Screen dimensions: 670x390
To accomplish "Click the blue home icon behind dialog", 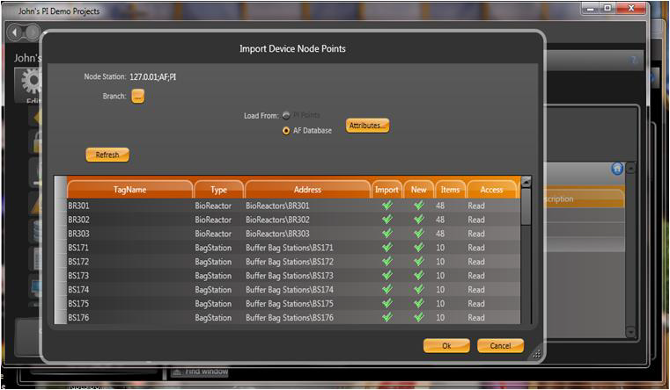I will [x=617, y=169].
